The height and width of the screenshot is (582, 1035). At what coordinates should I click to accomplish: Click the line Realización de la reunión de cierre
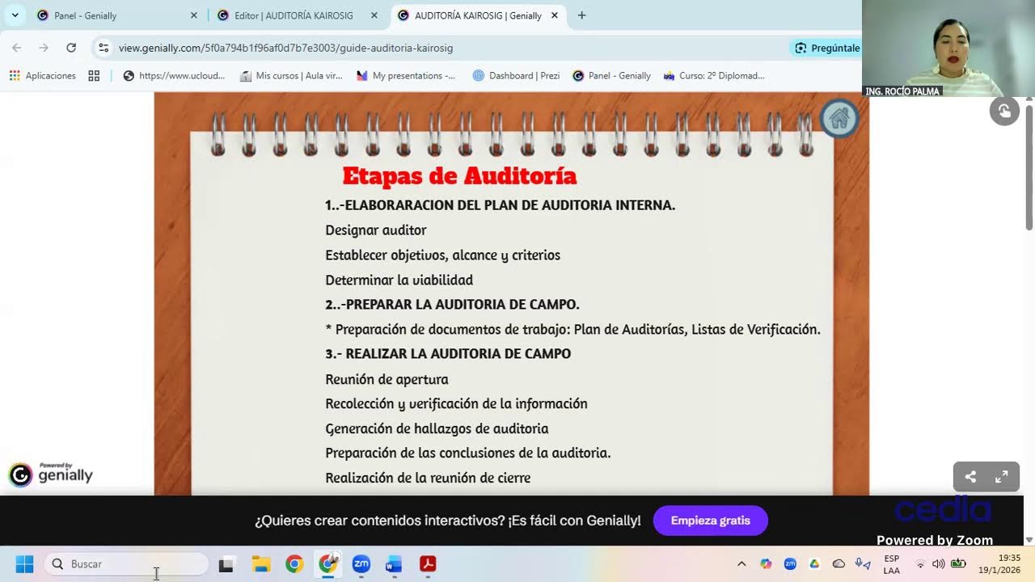pos(428,478)
